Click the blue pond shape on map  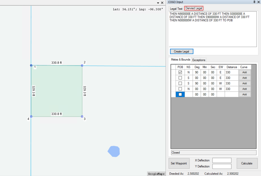(x=114, y=151)
